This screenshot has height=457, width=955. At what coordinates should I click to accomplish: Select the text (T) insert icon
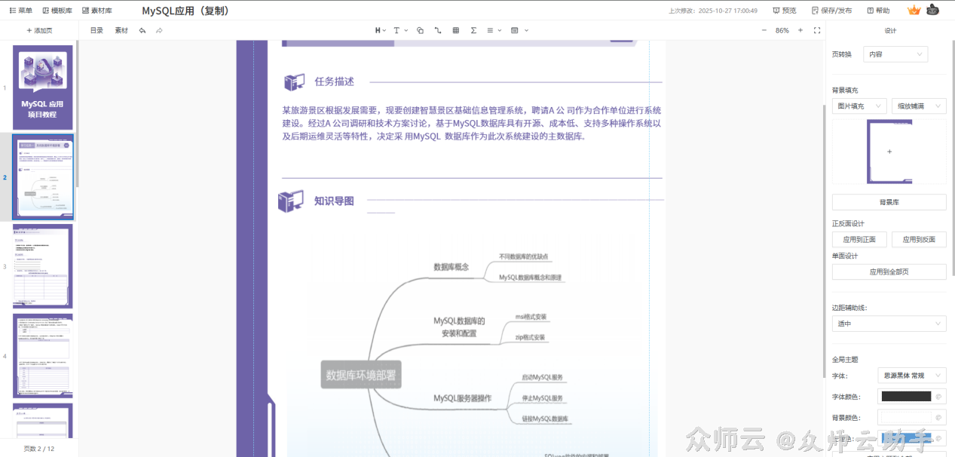point(397,30)
